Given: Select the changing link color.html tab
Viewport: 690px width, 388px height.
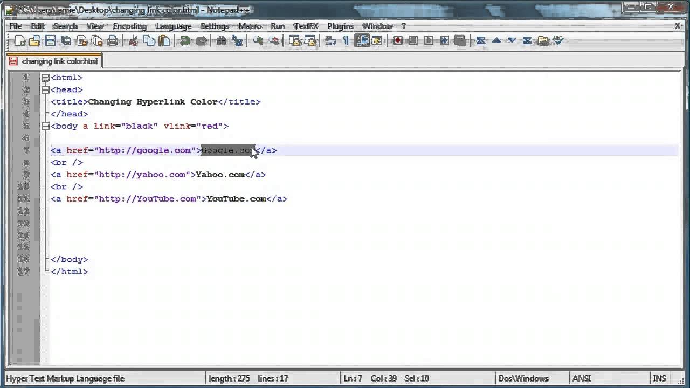Looking at the screenshot, I should pyautogui.click(x=54, y=61).
